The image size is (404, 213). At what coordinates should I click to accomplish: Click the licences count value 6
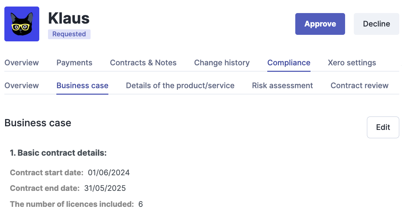(x=140, y=204)
